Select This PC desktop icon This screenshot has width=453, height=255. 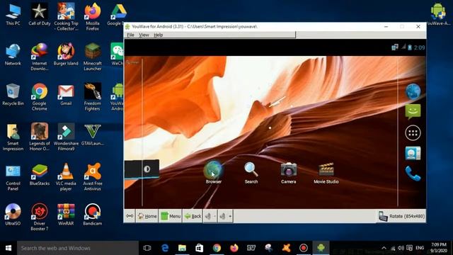[13, 14]
